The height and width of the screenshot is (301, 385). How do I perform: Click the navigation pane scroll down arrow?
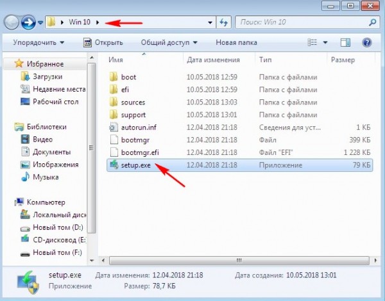(x=92, y=261)
